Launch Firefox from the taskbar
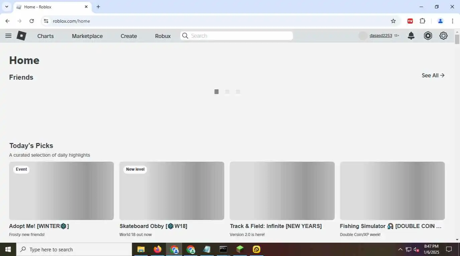The image size is (460, 256). pos(157,249)
